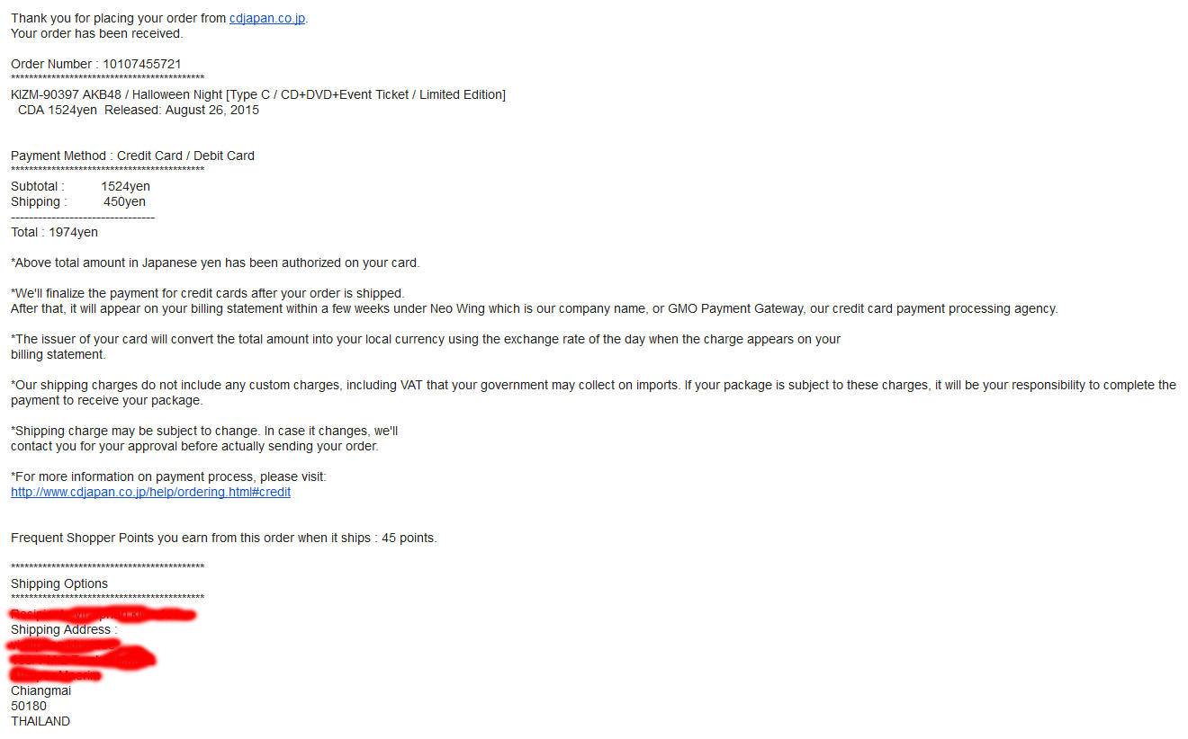Open the ordering help credit URL link
Image resolution: width=1188 pixels, height=739 pixels.
click(151, 492)
